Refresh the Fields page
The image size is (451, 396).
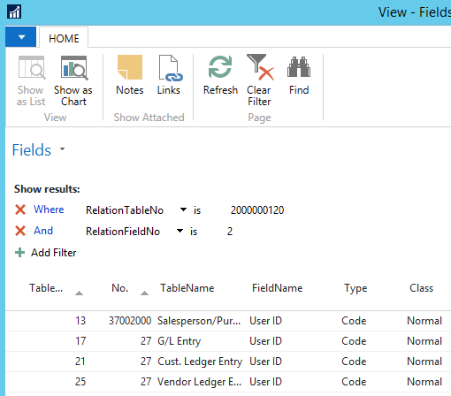(x=220, y=67)
